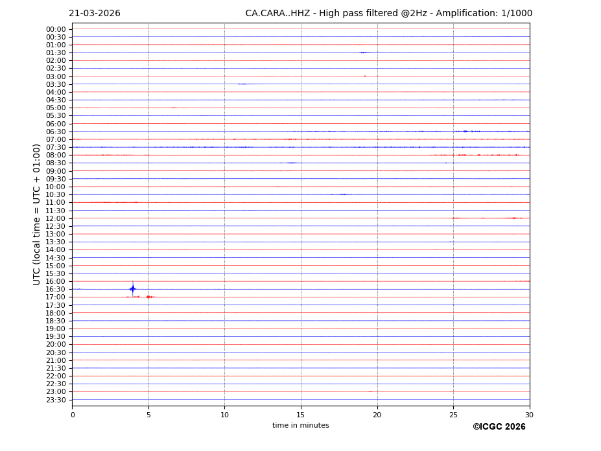Screen dimensions: 601x451
Task: Click the x-axis tick label 25
Action: pos(453,415)
